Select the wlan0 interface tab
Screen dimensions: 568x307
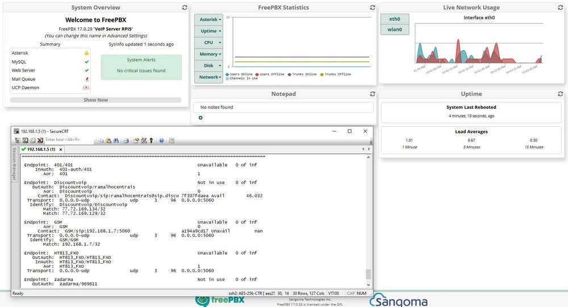395,30
